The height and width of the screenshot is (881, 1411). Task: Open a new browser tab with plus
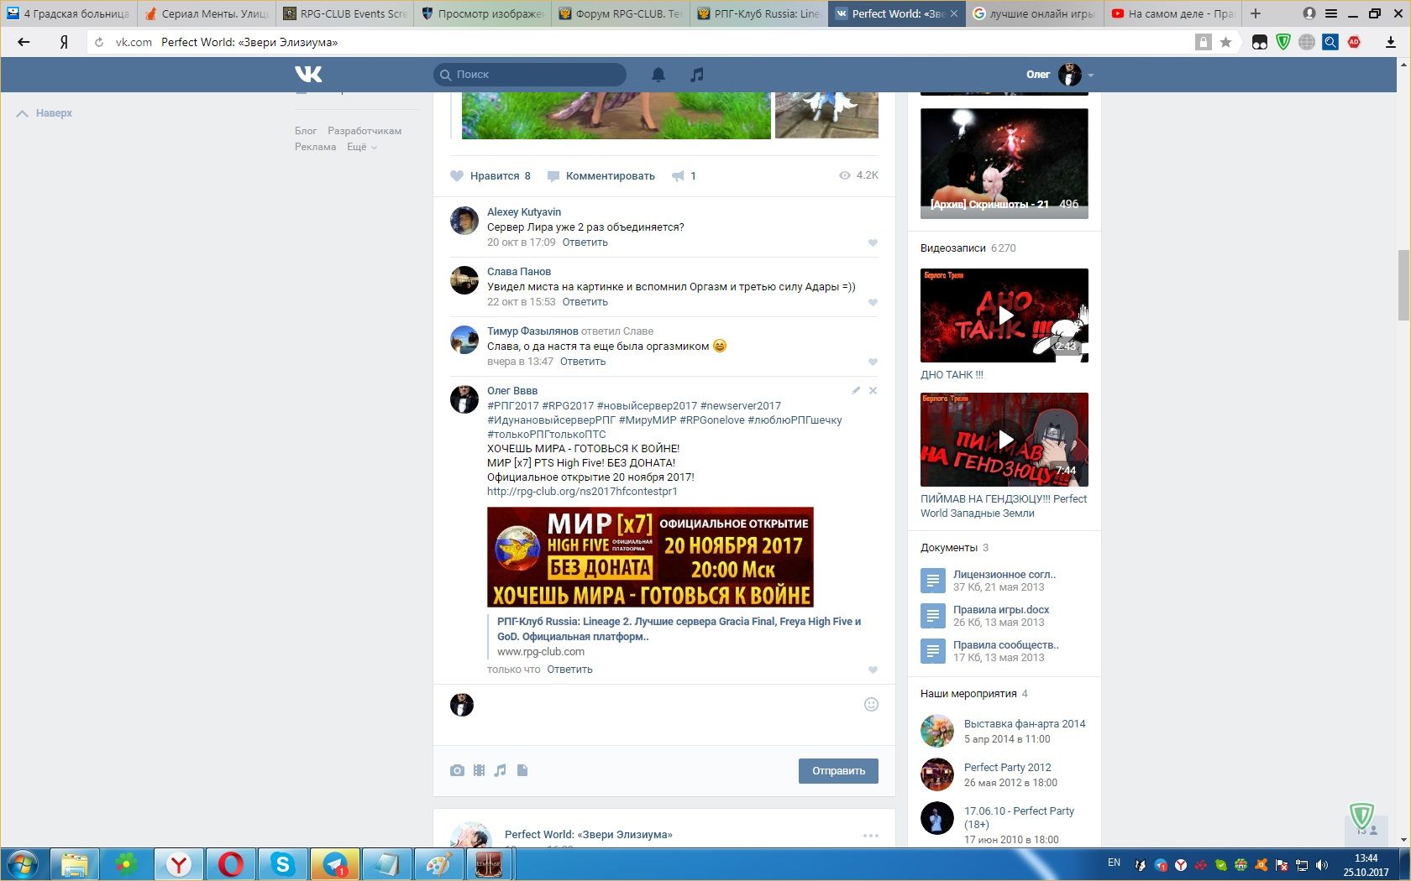pos(1256,13)
